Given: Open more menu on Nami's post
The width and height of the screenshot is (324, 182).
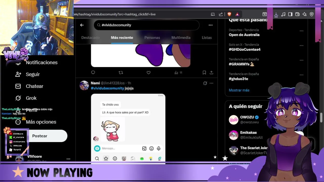Looking at the screenshot, I should click(211, 83).
